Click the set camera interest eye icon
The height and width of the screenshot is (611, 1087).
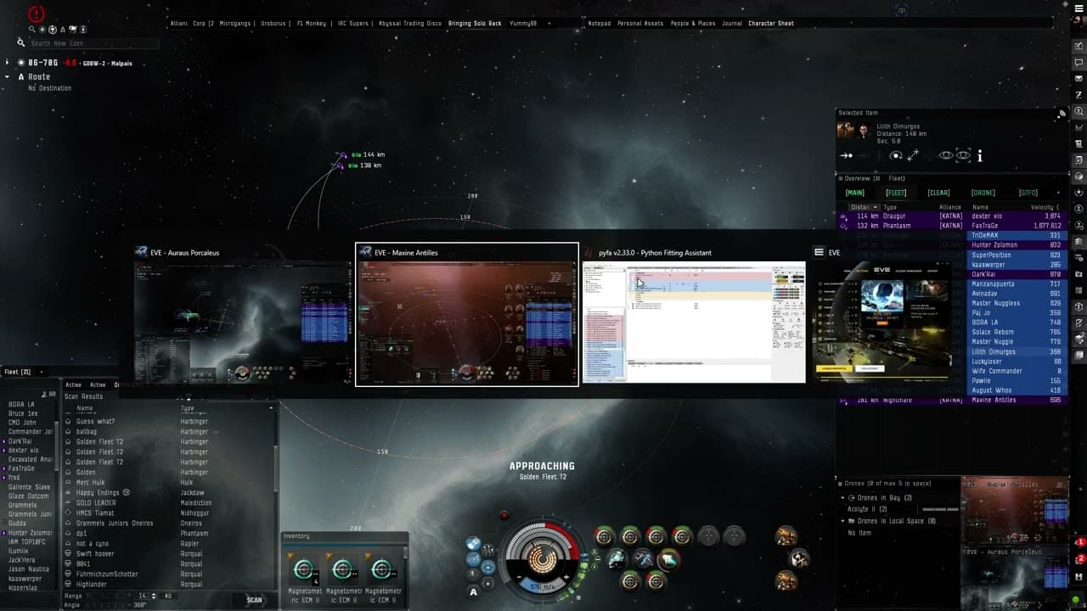coord(963,156)
